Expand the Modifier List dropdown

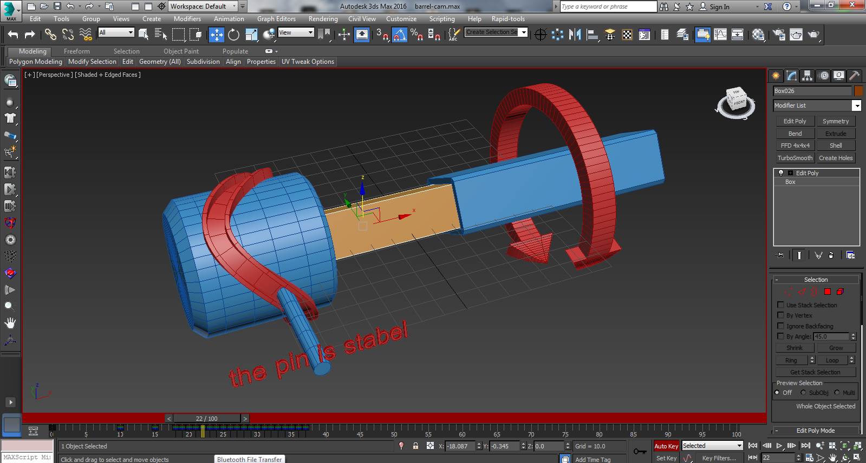pyautogui.click(x=856, y=105)
